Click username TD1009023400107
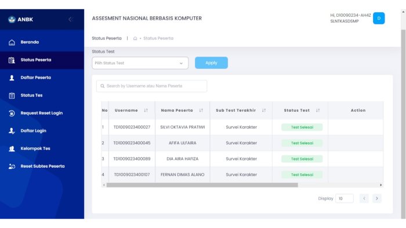 coord(132,175)
